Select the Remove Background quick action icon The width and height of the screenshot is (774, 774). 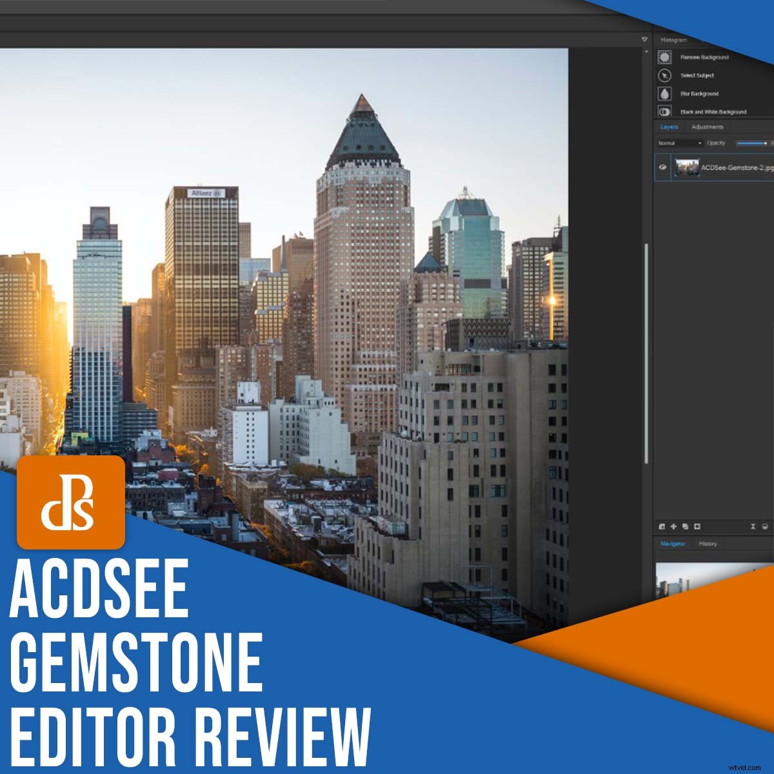pyautogui.click(x=664, y=57)
